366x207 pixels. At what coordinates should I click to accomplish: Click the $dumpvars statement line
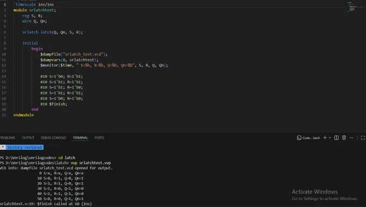pyautogui.click(x=69, y=60)
